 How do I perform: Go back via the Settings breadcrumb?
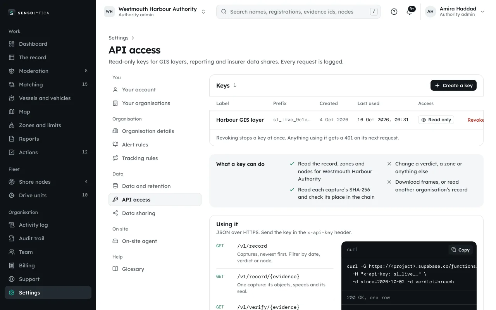[x=119, y=38]
